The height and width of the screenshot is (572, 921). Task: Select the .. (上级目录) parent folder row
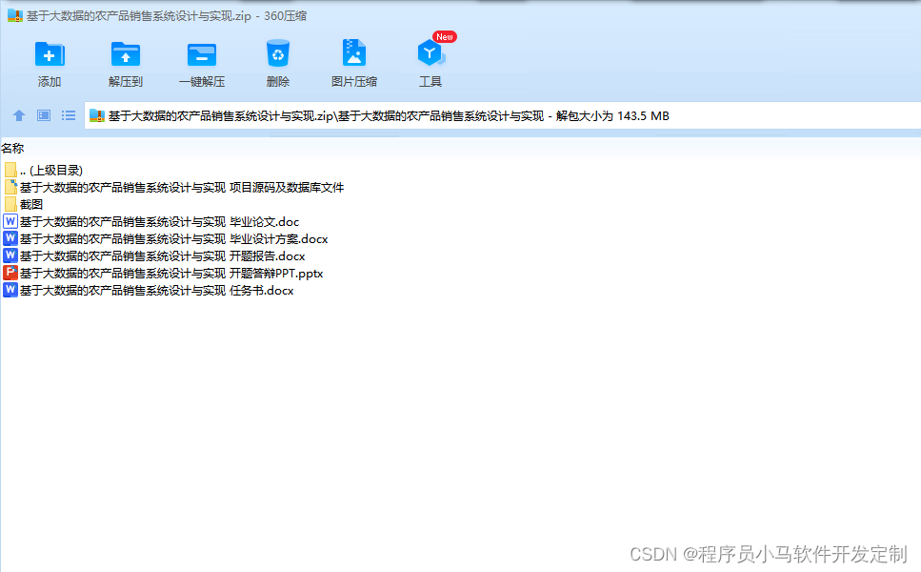pos(44,171)
